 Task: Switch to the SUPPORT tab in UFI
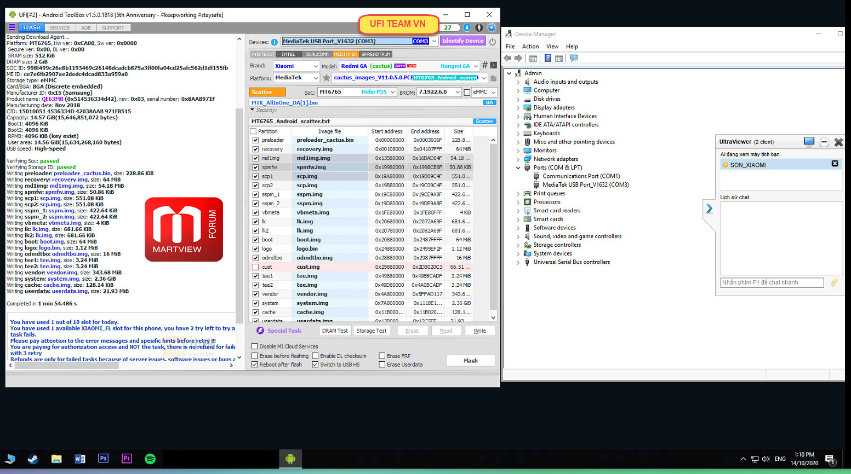coord(113,28)
